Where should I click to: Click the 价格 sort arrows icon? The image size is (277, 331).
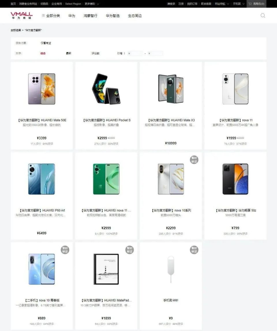click(x=124, y=53)
